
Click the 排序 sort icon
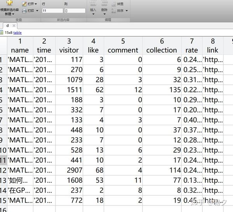coord(113,11)
